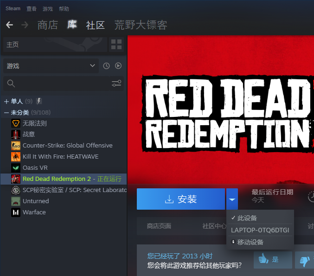Screen dimensions: 314x276
Task: Click the Red Dead Redemption 2 icon
Action: (x=16, y=179)
